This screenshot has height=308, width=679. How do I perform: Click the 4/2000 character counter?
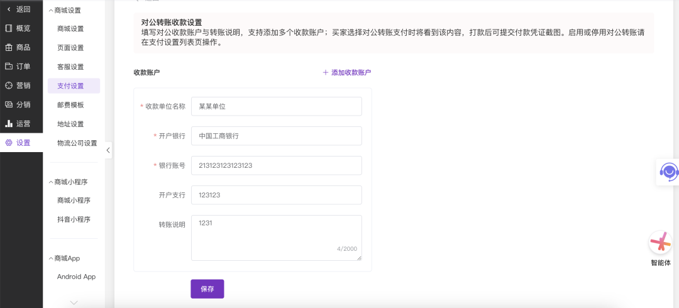click(347, 249)
